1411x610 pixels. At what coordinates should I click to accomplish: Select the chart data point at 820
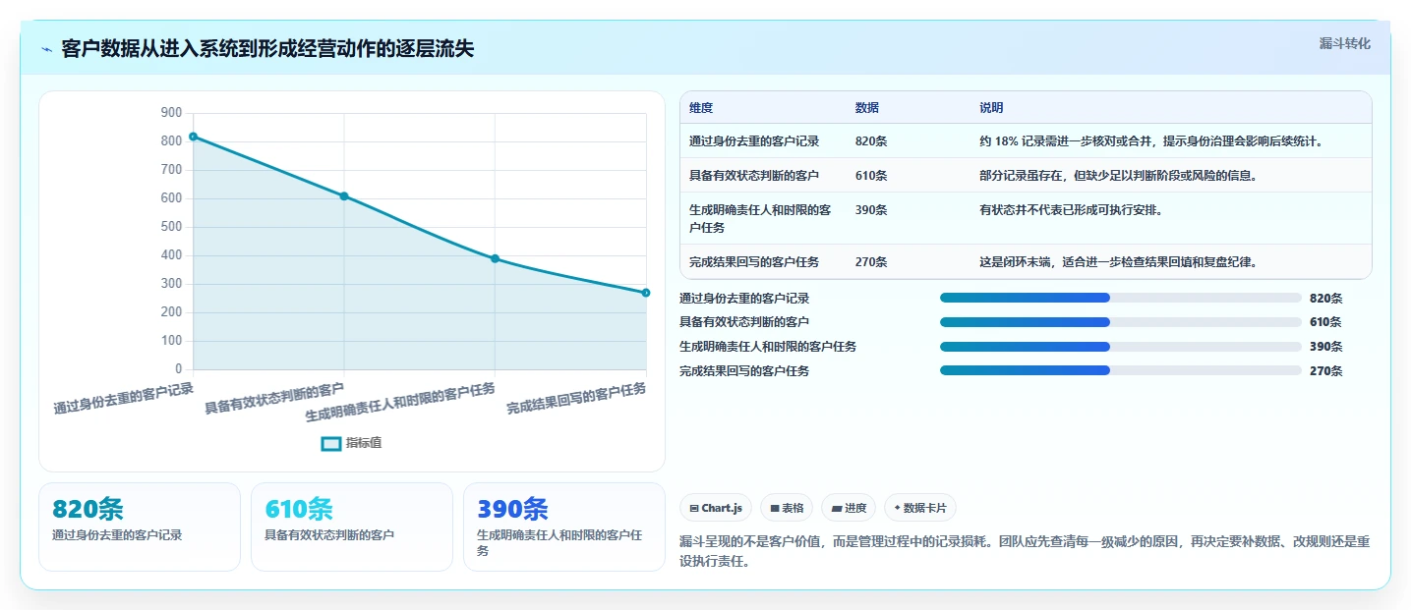(193, 137)
